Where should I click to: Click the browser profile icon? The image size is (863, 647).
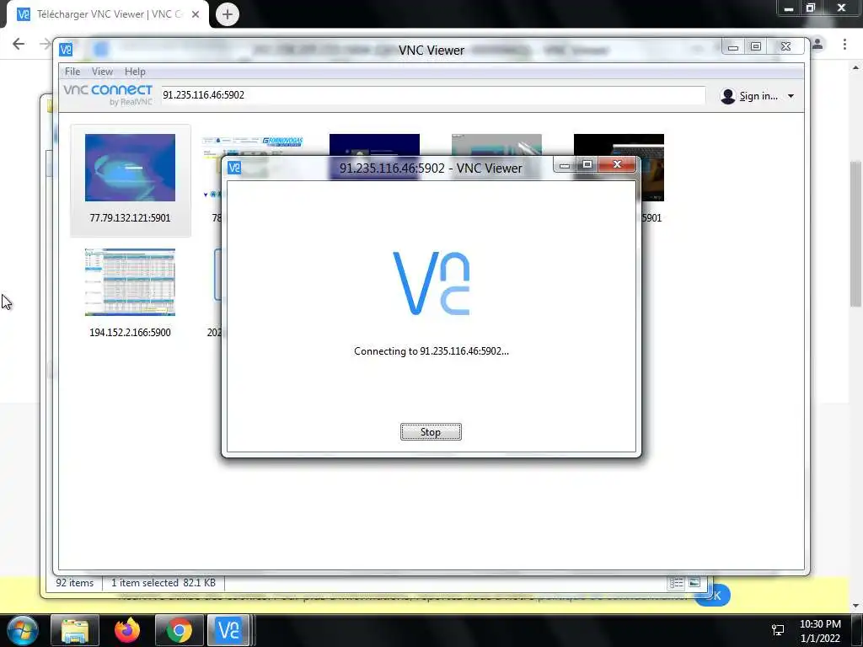point(817,44)
